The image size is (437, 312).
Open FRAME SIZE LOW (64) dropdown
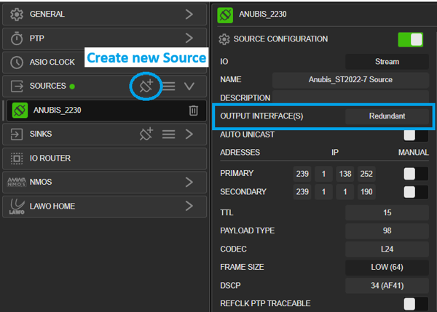coord(387,267)
